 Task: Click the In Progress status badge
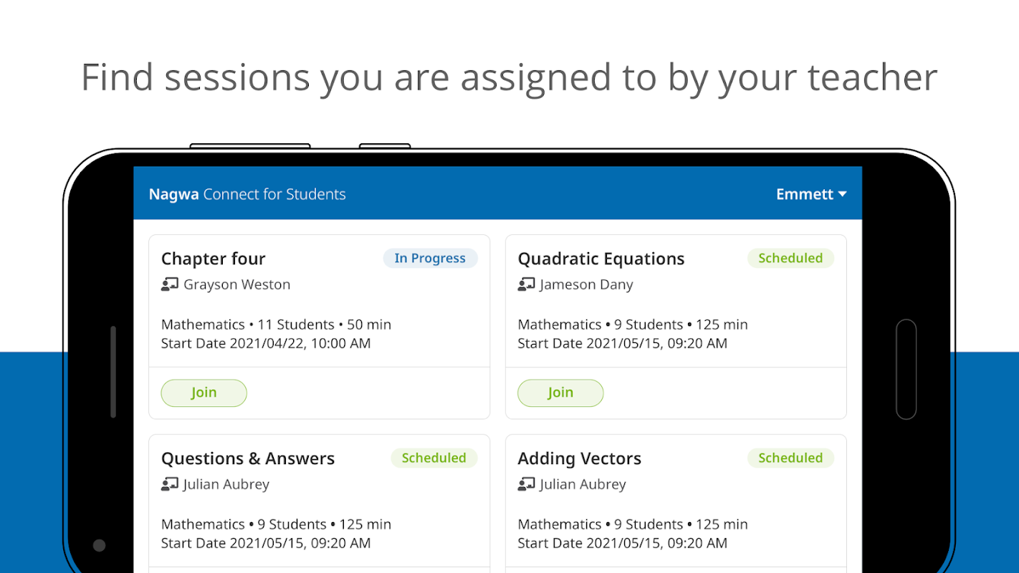(x=430, y=258)
